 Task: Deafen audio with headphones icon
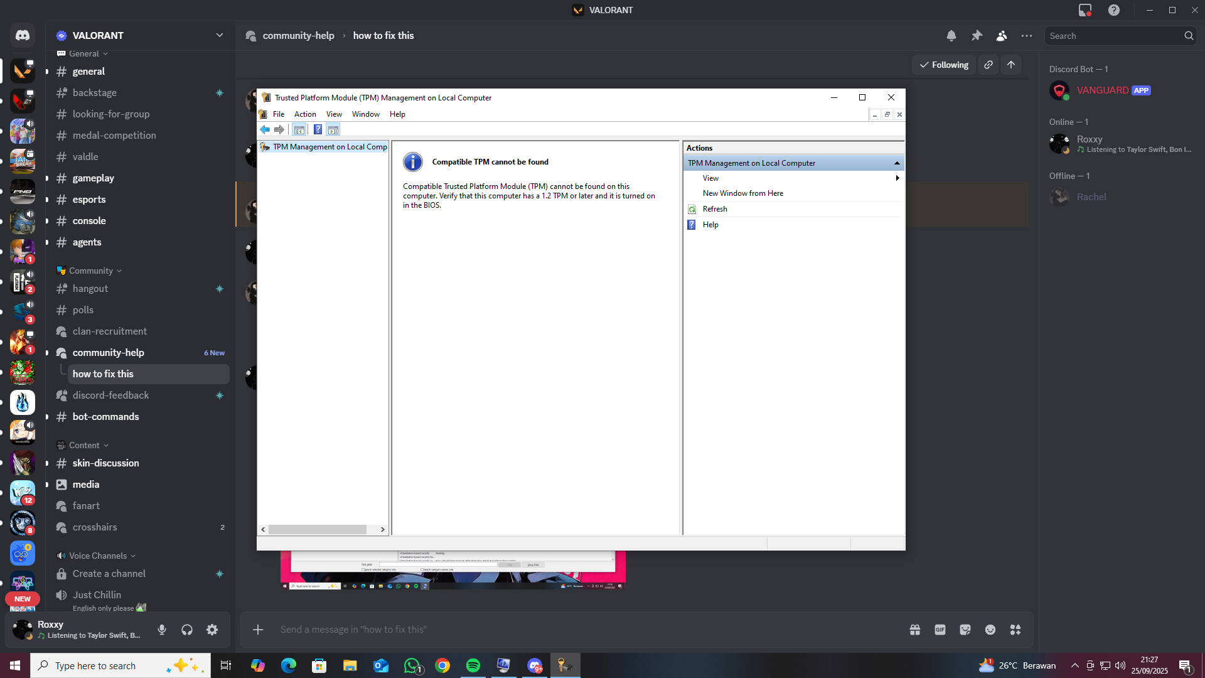tap(187, 630)
